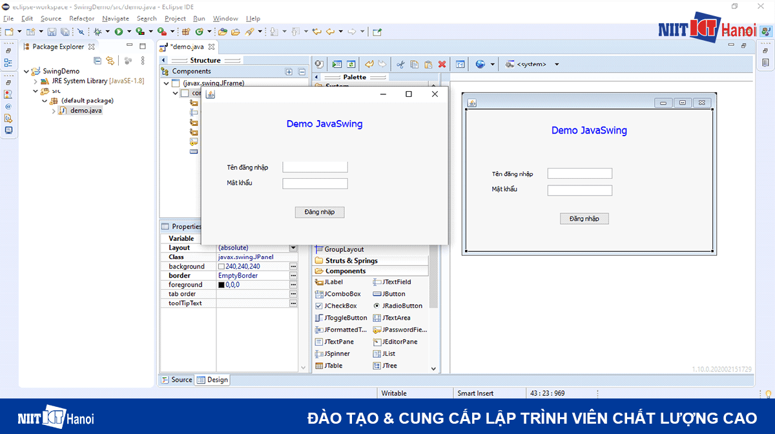Select the JTextField component in the Palette
Viewport: 775px width, 434px height.
pyautogui.click(x=397, y=282)
